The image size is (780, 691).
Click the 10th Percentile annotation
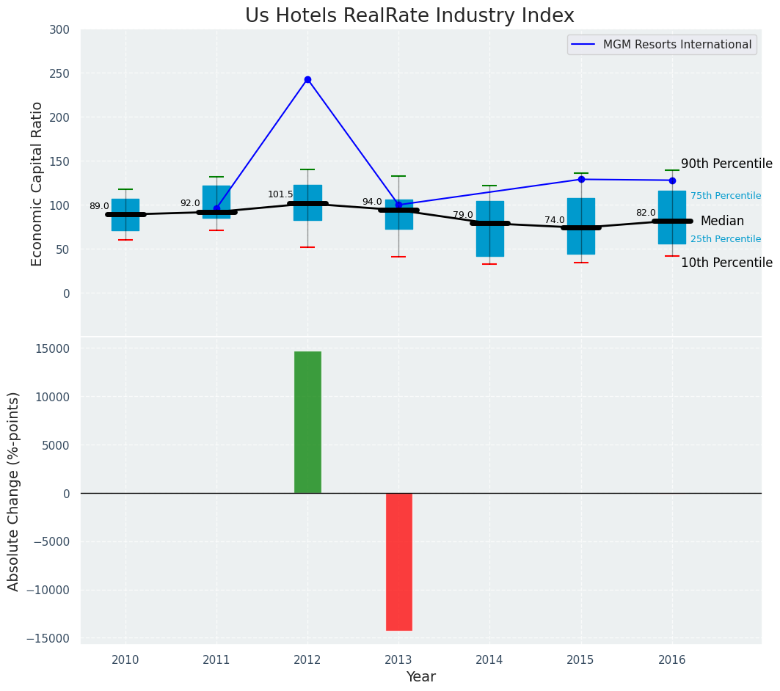tap(726, 263)
